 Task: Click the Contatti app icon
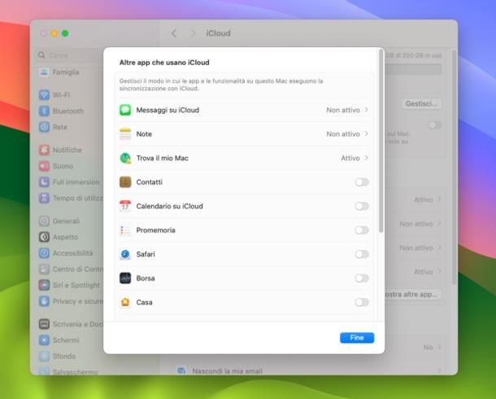pos(125,182)
